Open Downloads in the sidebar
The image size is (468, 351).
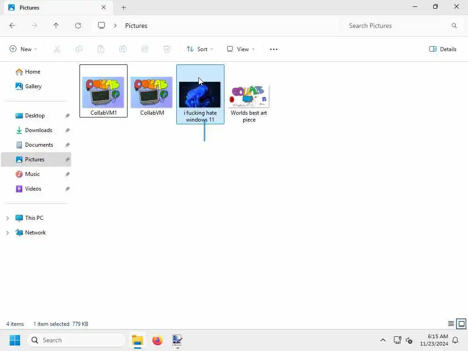pyautogui.click(x=34, y=130)
